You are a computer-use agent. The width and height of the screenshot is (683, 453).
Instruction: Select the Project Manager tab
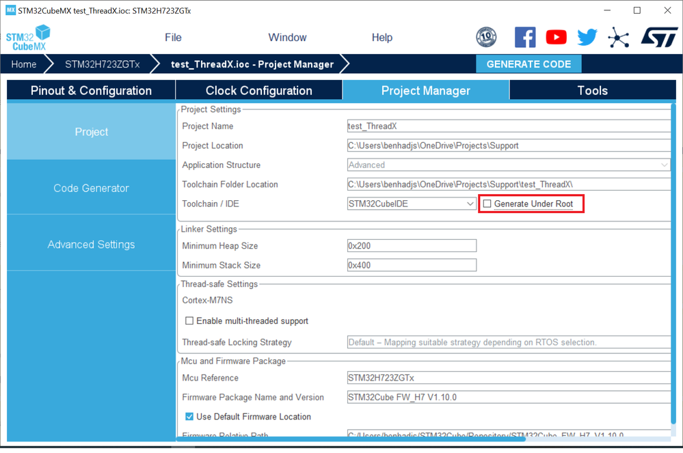[425, 90]
